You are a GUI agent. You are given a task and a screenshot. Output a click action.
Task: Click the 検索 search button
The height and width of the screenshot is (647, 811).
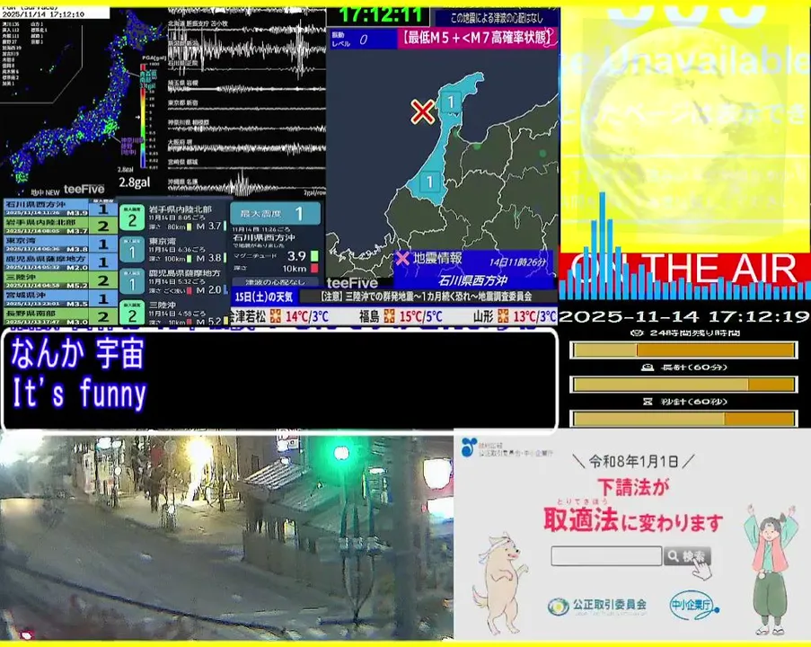click(x=687, y=556)
